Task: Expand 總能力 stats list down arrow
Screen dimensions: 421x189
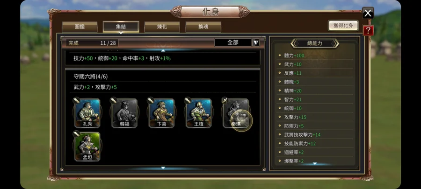Action: click(315, 163)
